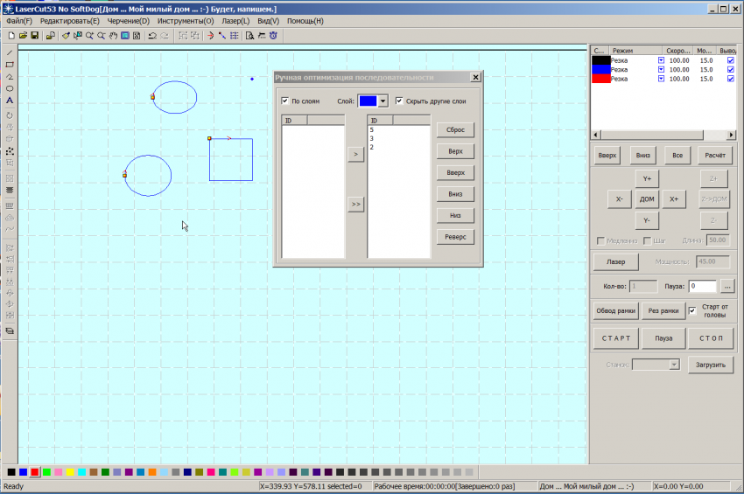744x494 pixels.
Task: Click the 'Пауза' value input field
Action: coord(702,286)
